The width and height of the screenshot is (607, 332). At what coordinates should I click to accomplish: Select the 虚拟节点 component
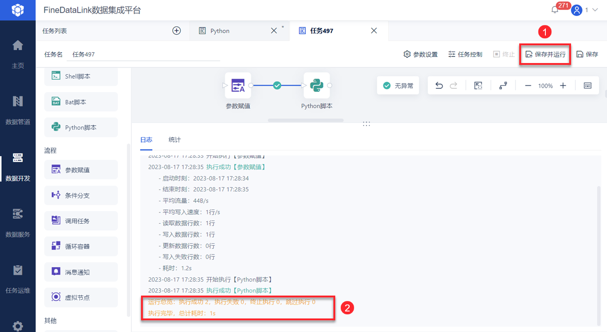[x=80, y=297]
